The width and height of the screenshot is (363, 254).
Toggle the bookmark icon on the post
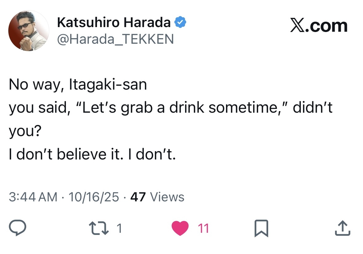pos(261,228)
